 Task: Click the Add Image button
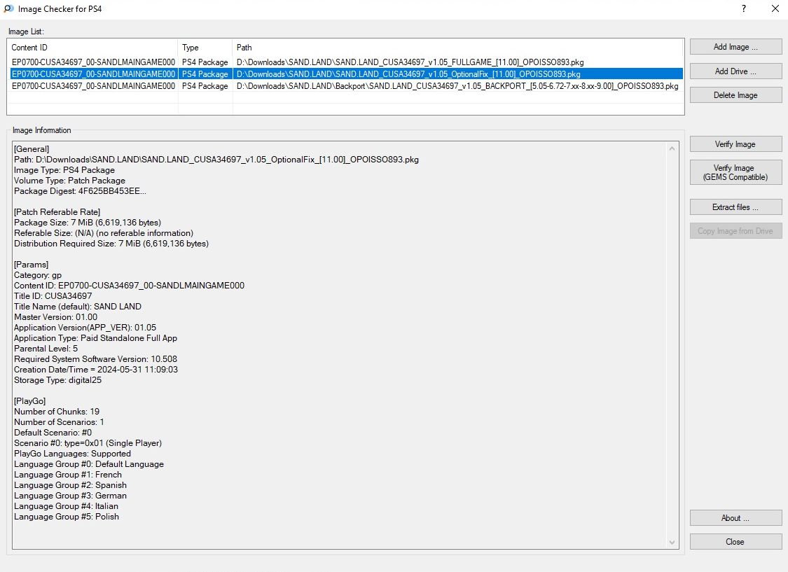click(x=735, y=47)
